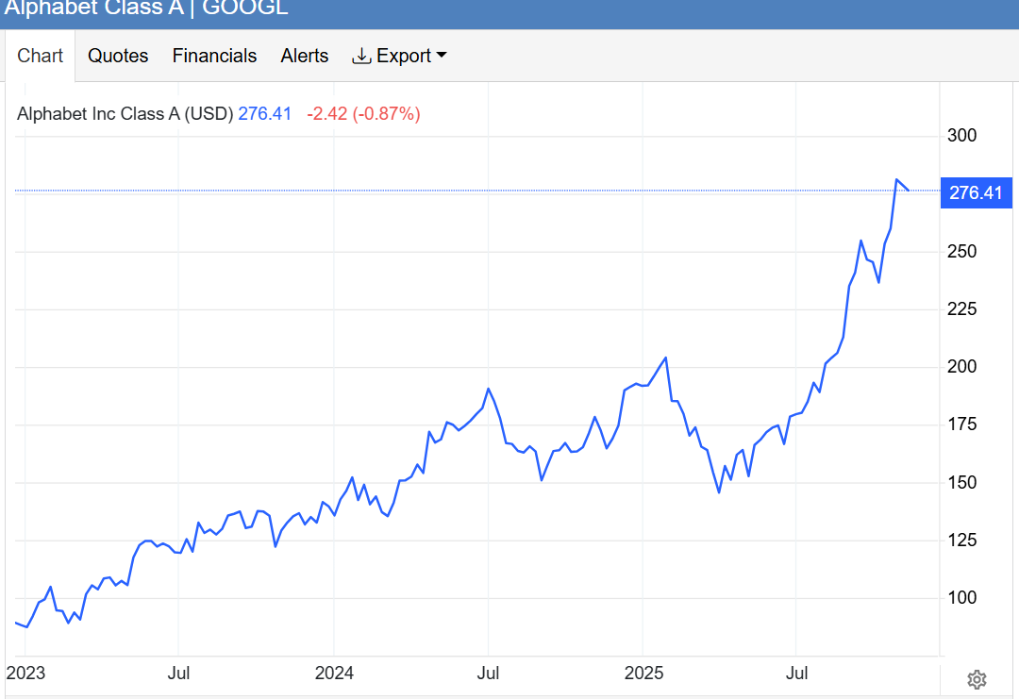1019x699 pixels.
Task: Switch to the Chart tab
Action: pyautogui.click(x=41, y=56)
